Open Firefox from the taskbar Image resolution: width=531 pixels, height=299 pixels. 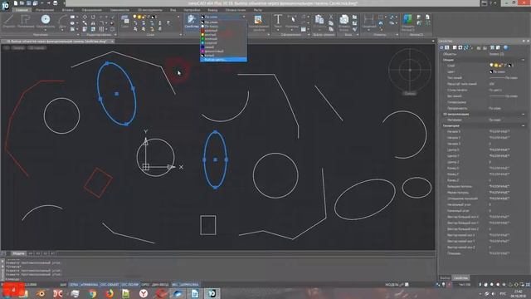tap(109, 293)
